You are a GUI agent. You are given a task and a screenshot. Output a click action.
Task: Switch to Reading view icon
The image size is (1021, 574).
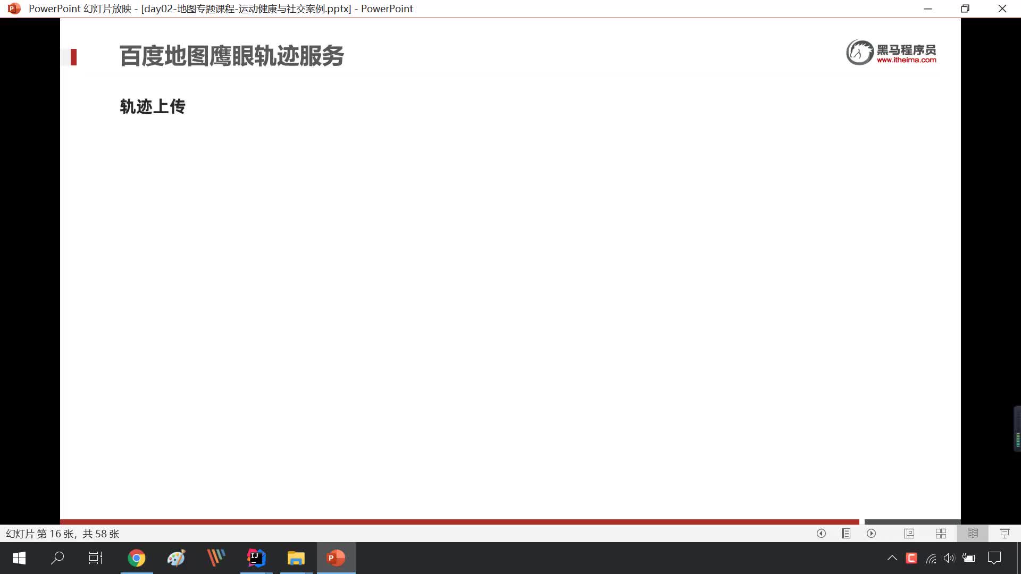click(973, 533)
